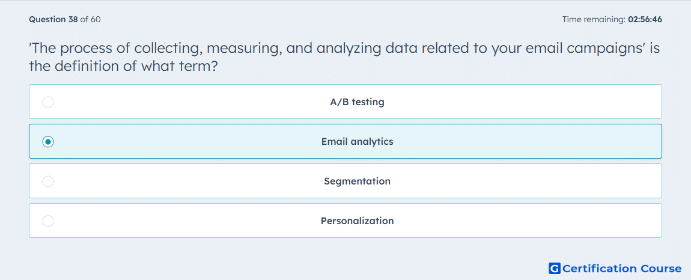Click the 'of 60' total question count

pyautogui.click(x=90, y=19)
